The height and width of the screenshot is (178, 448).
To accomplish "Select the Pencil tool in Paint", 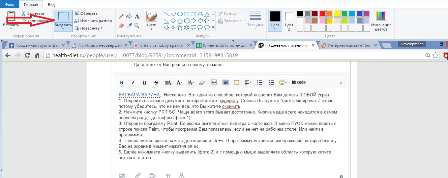I will tap(121, 16).
